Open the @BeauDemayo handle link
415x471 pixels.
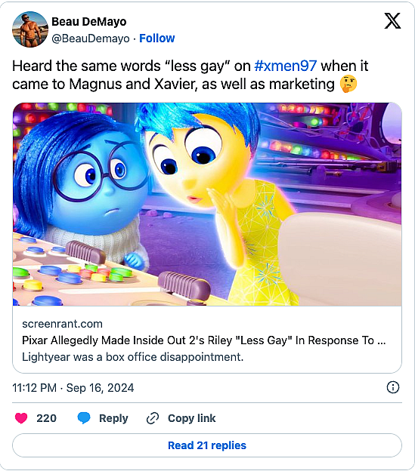(91, 38)
